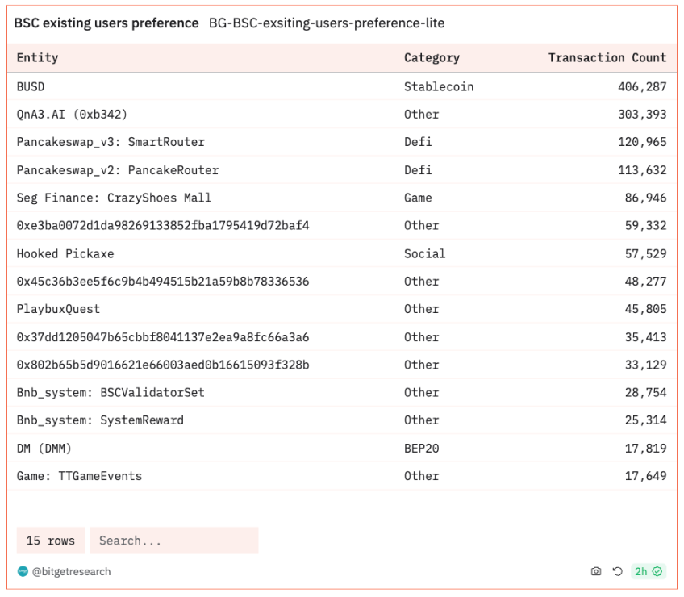Select the Hooked Pickaxe entity cell
684x597 pixels.
click(65, 253)
